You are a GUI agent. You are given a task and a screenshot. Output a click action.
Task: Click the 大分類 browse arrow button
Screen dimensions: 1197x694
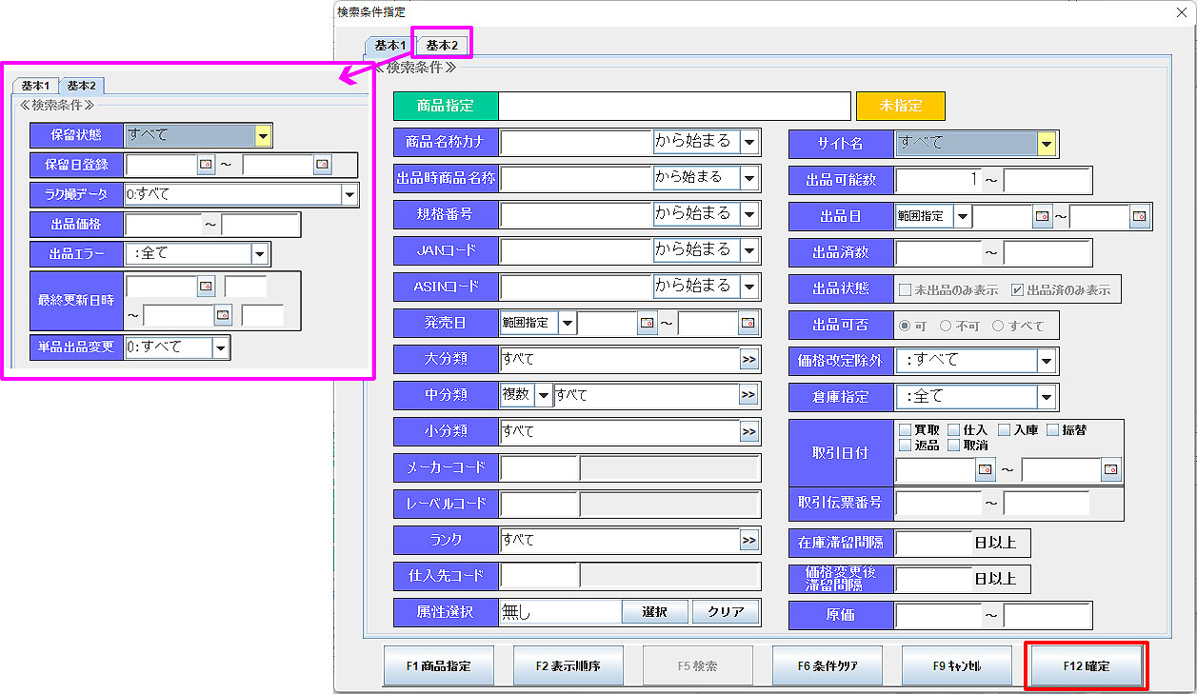749,360
